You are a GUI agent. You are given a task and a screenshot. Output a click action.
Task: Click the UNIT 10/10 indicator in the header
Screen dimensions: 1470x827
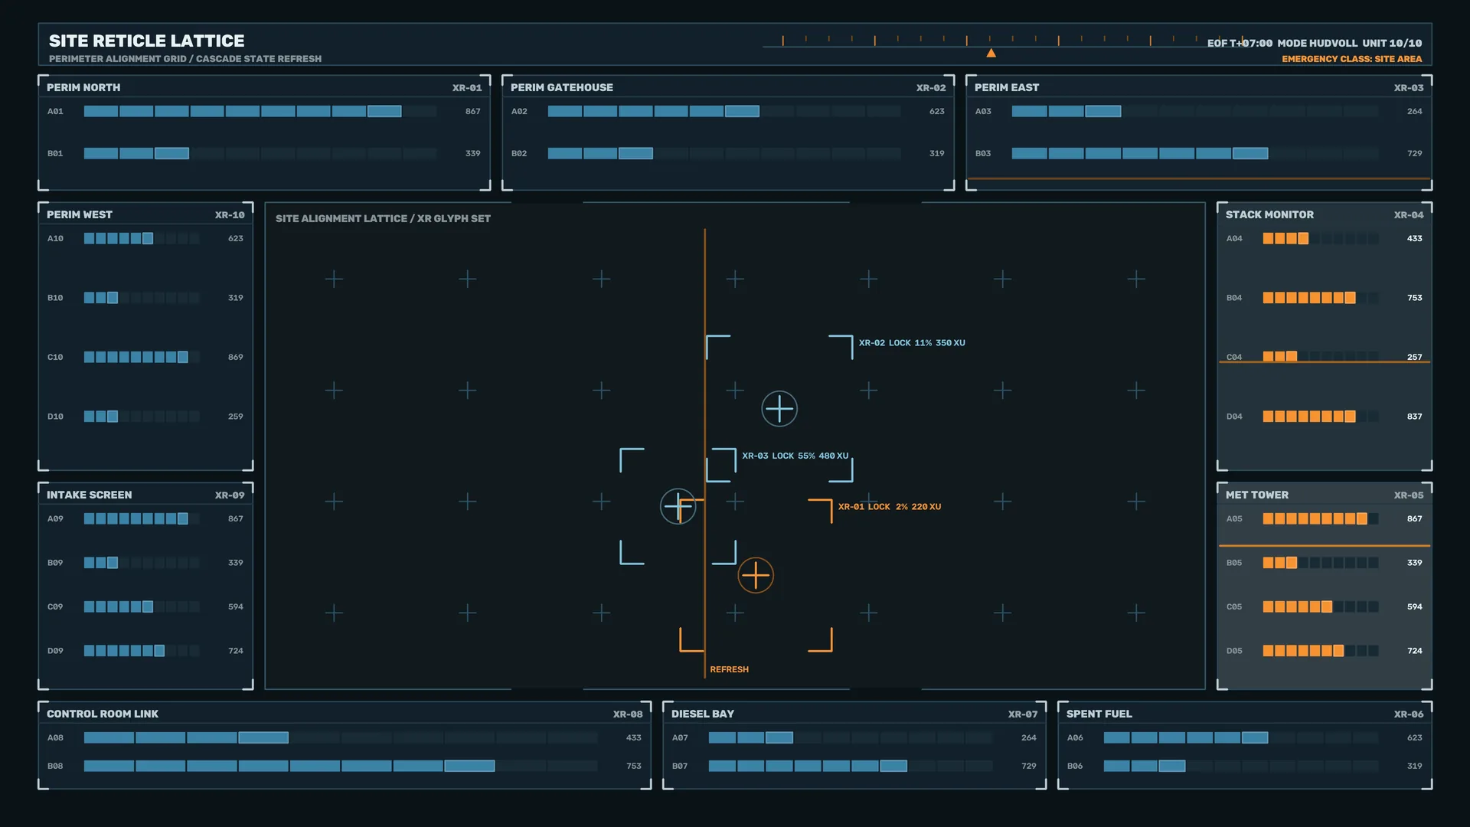pos(1392,43)
